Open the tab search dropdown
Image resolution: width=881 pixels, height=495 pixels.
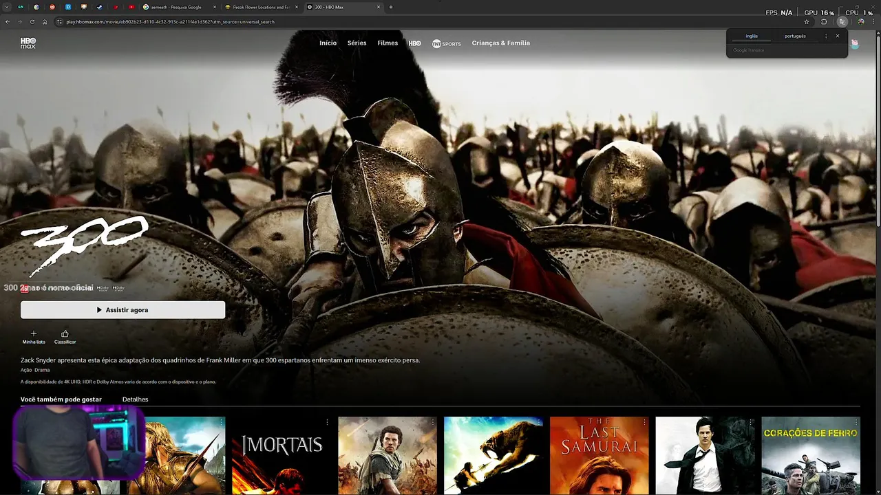pos(7,7)
